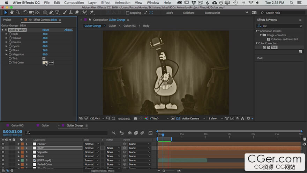Viewport: 307px width, 173px height.
Task: Enable the Snapping checkbox
Action: click(127, 13)
